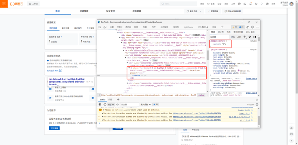Open the shopping cart icon
298x145 pixels.
[256, 4]
